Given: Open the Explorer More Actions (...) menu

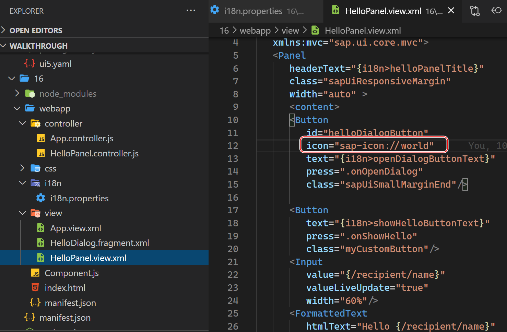Looking at the screenshot, I should click(191, 10).
